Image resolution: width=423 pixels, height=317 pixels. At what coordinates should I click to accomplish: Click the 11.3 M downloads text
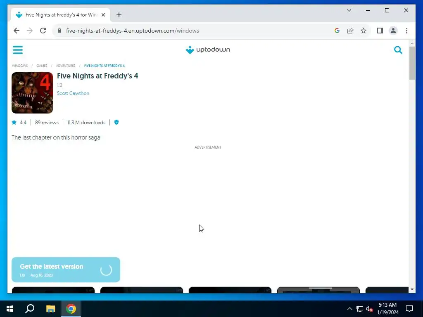[x=86, y=122]
